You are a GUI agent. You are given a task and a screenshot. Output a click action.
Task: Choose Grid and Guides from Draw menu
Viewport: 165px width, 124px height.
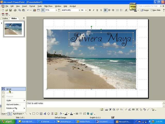14,104
